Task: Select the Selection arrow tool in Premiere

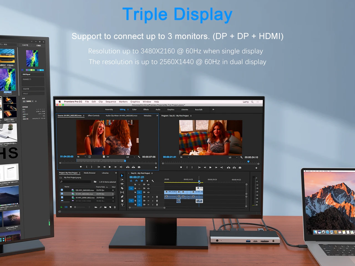Action: (x=122, y=175)
